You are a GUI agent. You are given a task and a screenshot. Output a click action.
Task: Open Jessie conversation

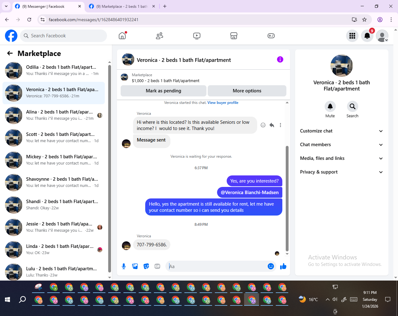pos(53,227)
